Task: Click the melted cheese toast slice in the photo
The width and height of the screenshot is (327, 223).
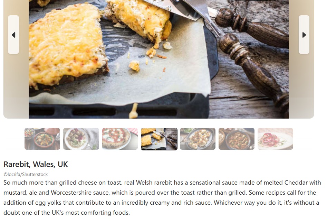Action: coord(67,45)
